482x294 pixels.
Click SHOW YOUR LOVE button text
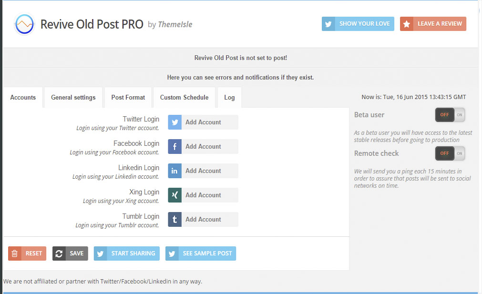[365, 24]
